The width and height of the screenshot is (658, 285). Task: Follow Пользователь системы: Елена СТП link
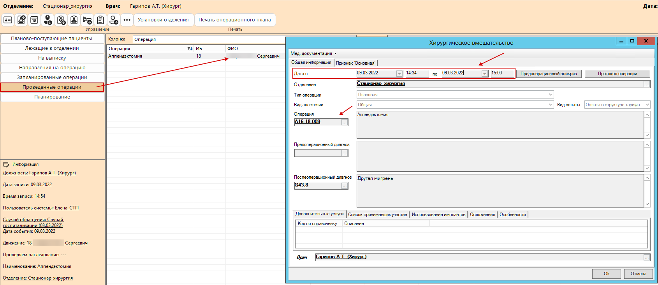(x=40, y=208)
